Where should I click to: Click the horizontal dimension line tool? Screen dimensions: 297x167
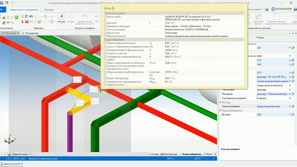pyautogui.click(x=84, y=19)
